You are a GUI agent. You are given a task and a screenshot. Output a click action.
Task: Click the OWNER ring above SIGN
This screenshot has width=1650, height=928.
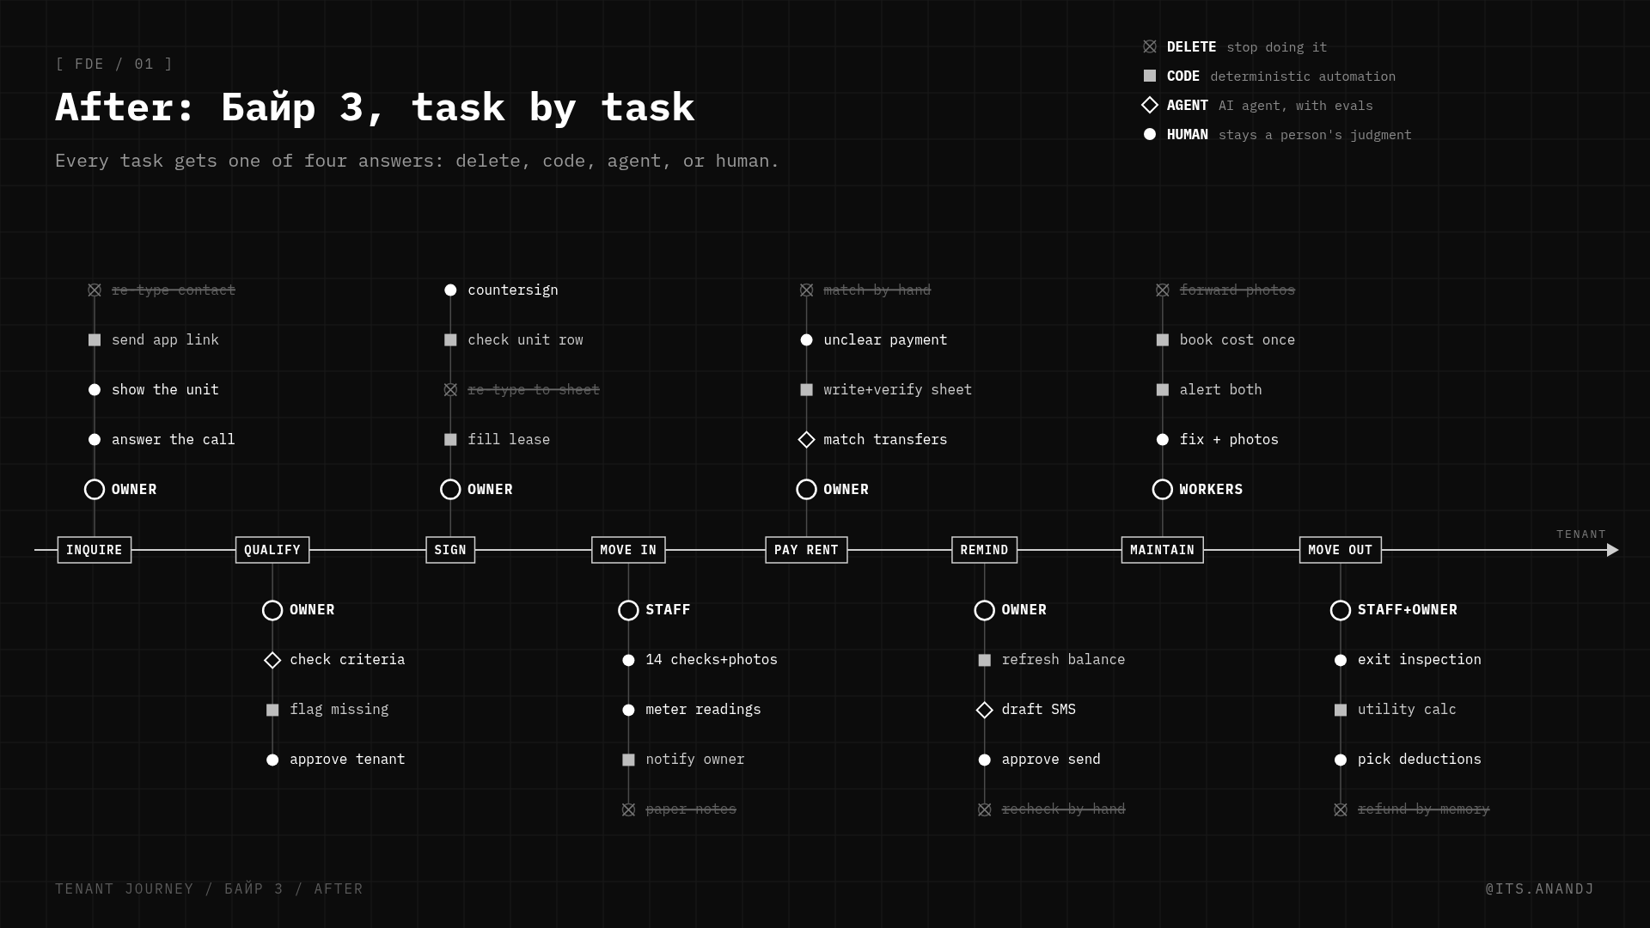[x=450, y=490]
